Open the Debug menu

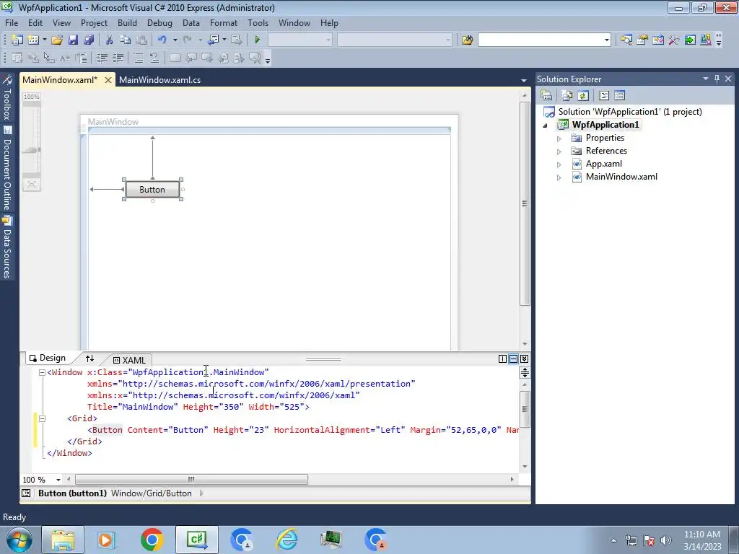[x=159, y=22]
